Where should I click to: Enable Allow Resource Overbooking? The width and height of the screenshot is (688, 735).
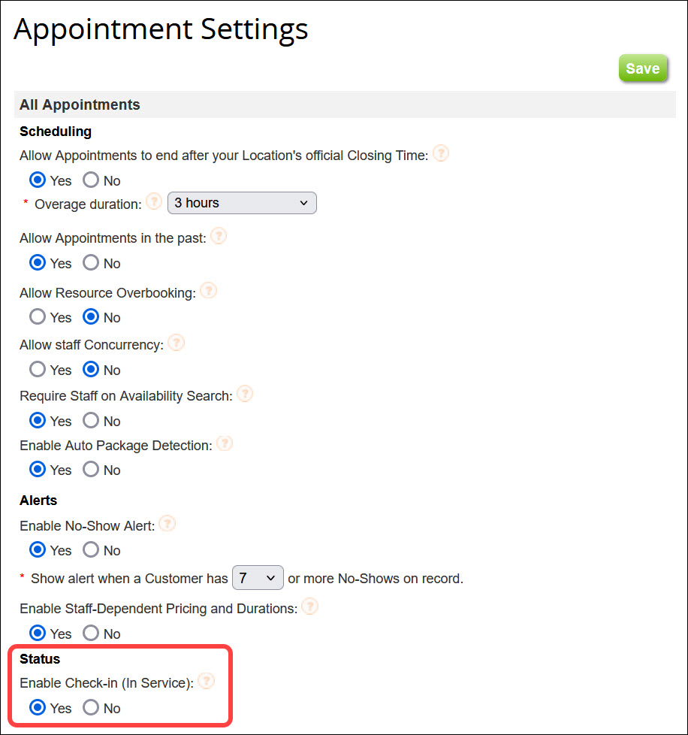[38, 316]
